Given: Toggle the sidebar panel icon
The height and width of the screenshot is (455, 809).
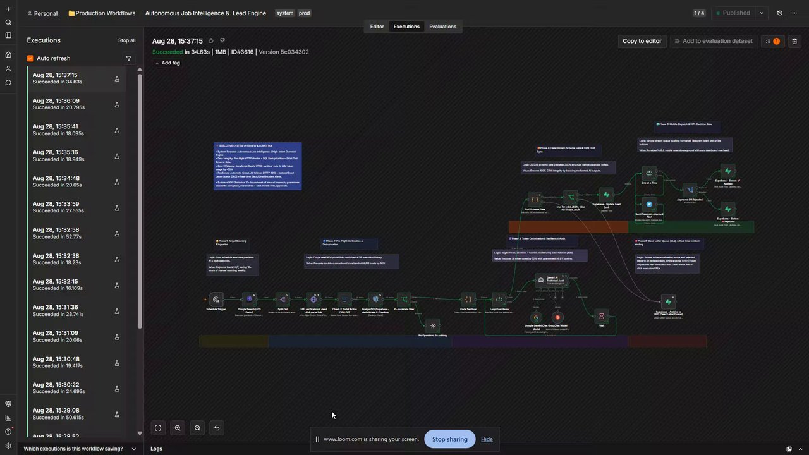Looking at the screenshot, I should point(8,35).
